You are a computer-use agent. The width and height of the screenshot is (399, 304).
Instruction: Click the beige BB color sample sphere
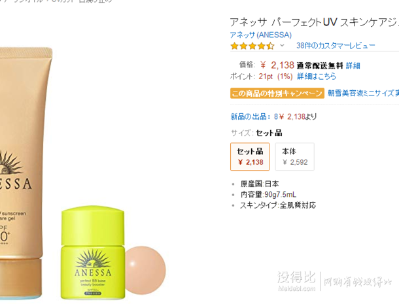pyautogui.click(x=145, y=270)
